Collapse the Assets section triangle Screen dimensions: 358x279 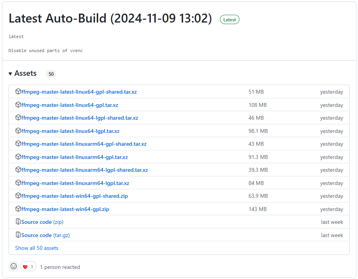click(x=10, y=74)
